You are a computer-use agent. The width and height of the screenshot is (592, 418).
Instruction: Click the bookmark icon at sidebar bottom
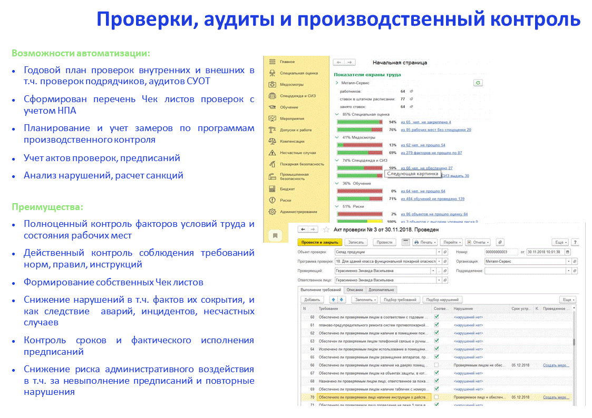click(x=275, y=235)
